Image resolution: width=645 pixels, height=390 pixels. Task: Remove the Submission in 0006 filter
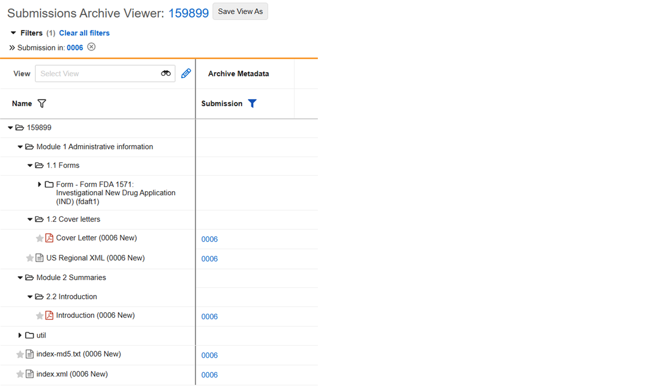pos(91,47)
